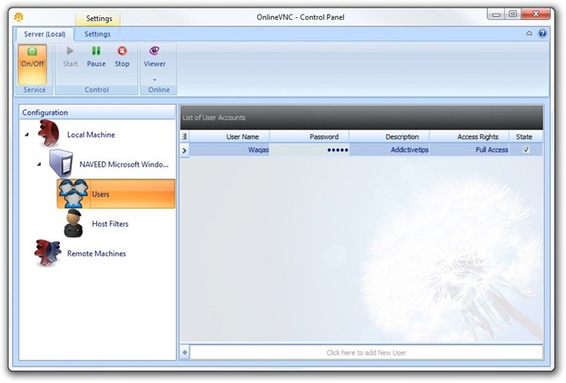Screen dimensions: 566x383
Task: Click the Users group icon
Action: (73, 194)
